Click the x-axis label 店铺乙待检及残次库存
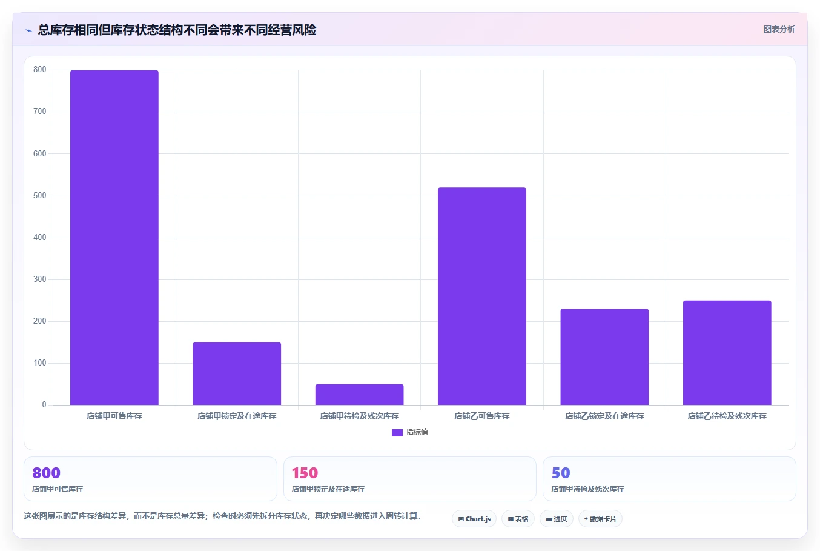 (x=727, y=416)
